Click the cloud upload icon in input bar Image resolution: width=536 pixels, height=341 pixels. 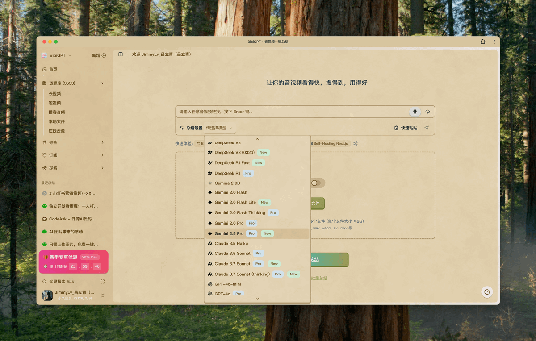tap(427, 112)
